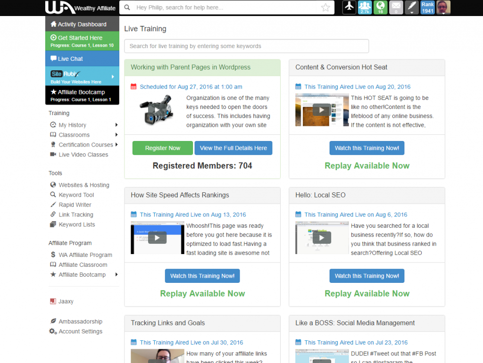This screenshot has height=363, width=483.
Task: Open the Activity Dashboard menu item
Action: click(82, 24)
